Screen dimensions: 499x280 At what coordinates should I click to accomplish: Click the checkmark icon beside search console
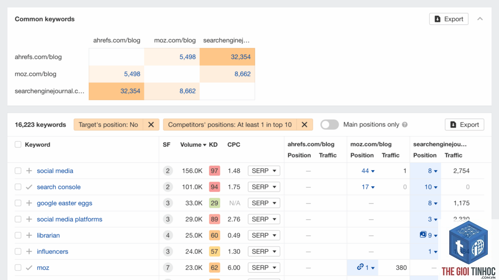pos(29,187)
